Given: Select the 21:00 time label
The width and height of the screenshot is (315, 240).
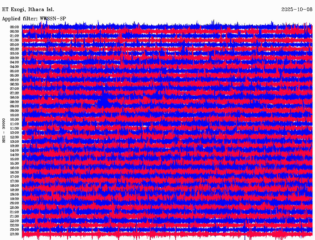Looking at the screenshot, I should 14,212.
